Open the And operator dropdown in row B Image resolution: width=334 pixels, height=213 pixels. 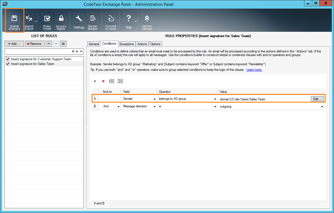click(x=118, y=106)
